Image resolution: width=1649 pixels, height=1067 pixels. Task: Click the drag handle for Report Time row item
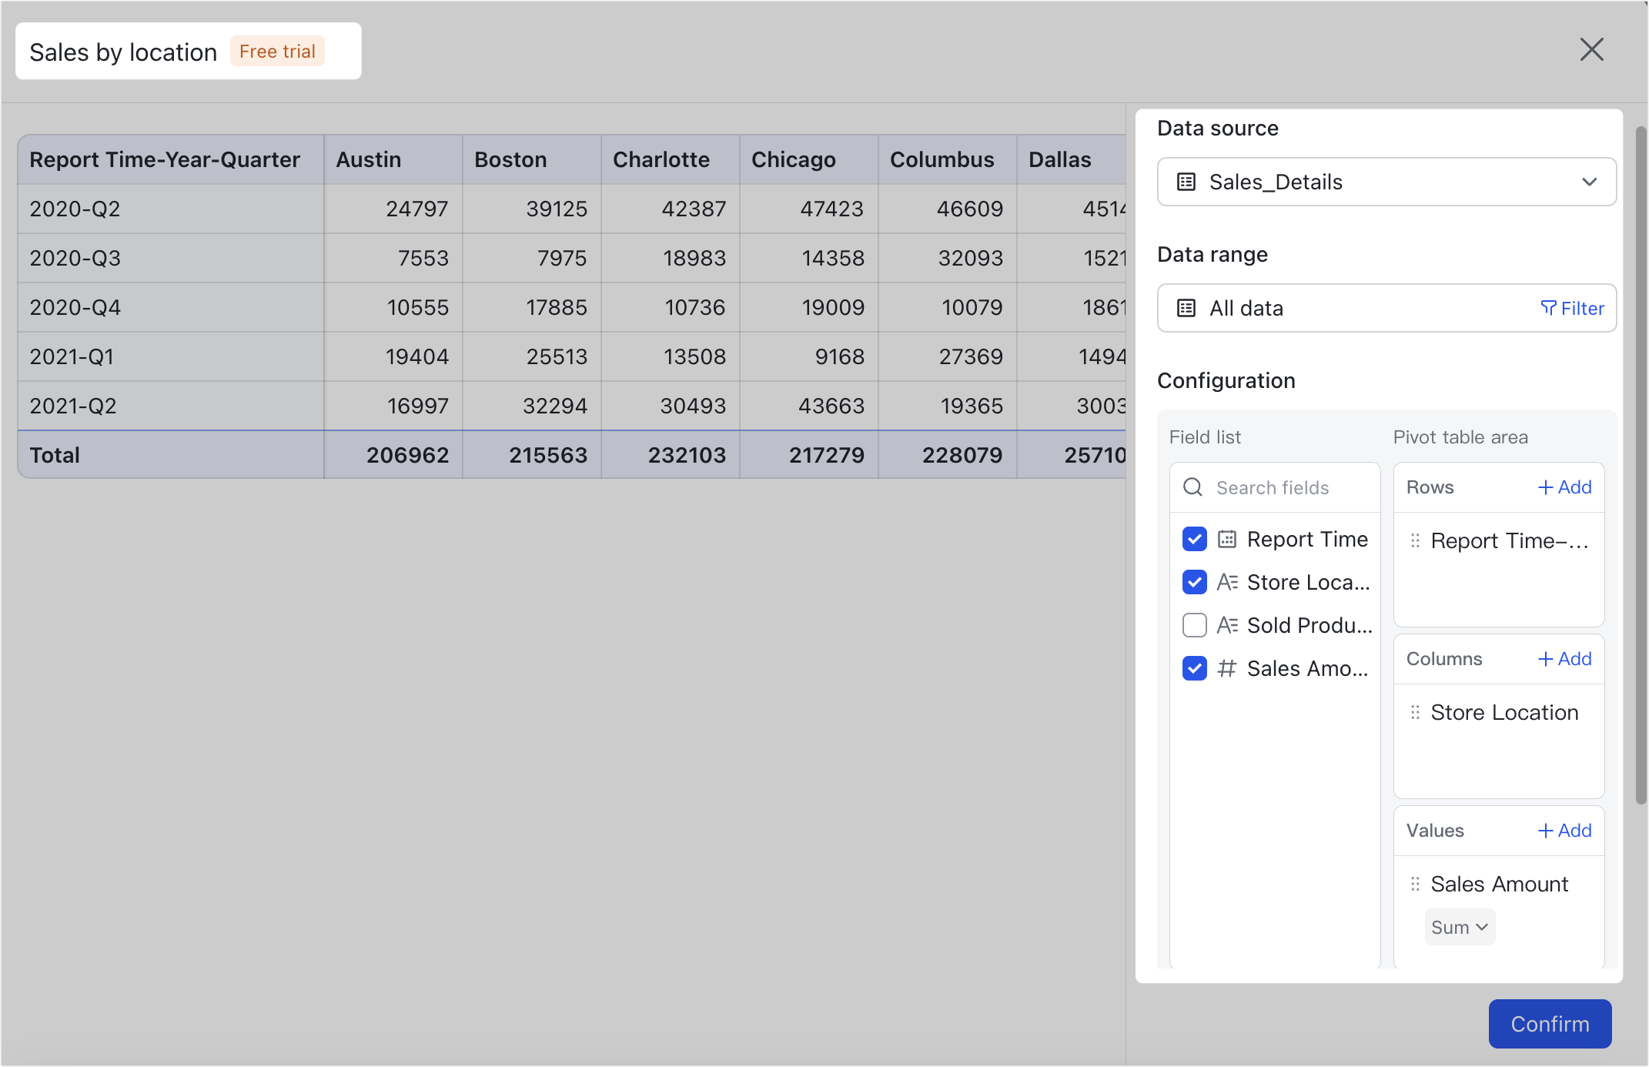(1415, 540)
